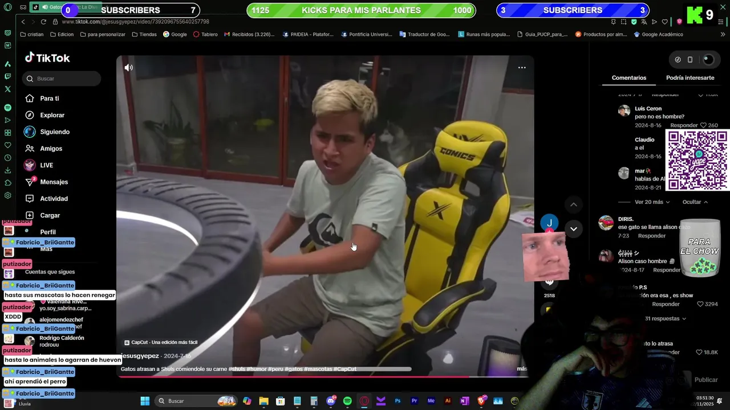Open the Windows Start menu
The image size is (730, 410).
(145, 401)
